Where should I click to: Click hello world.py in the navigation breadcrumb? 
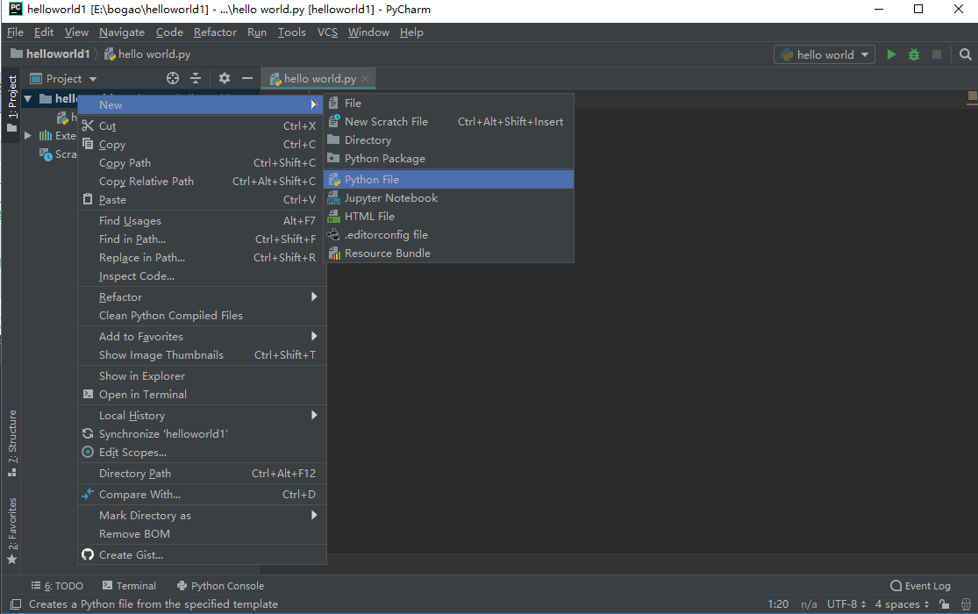pyautogui.click(x=147, y=54)
